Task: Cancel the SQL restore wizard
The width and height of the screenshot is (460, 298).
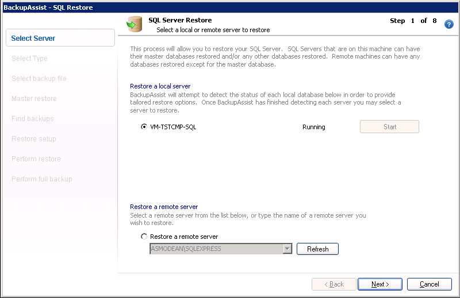Action: point(429,284)
